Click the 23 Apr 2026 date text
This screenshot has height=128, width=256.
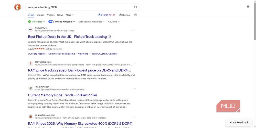pos(34,75)
